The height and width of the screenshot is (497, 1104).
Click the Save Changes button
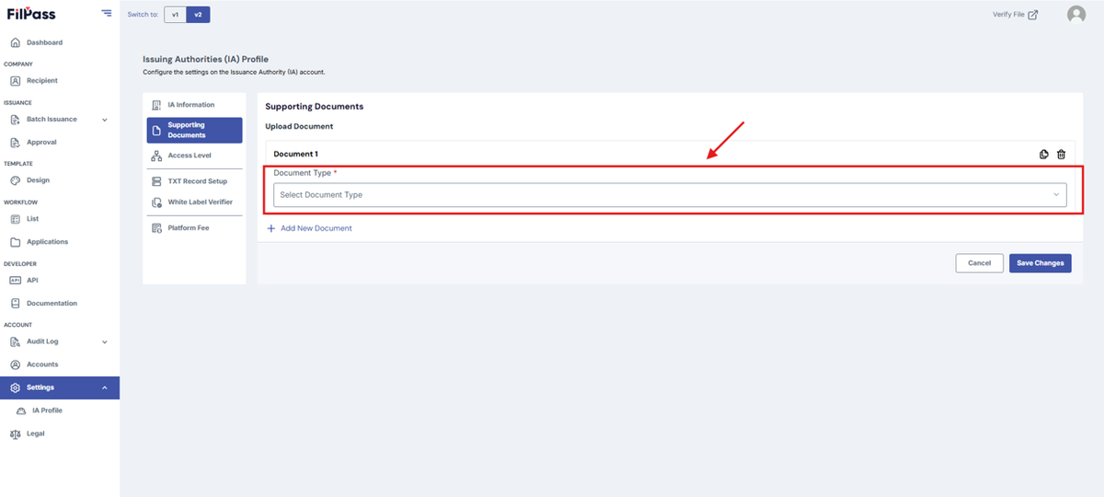point(1040,263)
